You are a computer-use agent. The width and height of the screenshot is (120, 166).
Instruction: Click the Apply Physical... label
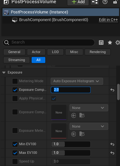tap(32, 98)
